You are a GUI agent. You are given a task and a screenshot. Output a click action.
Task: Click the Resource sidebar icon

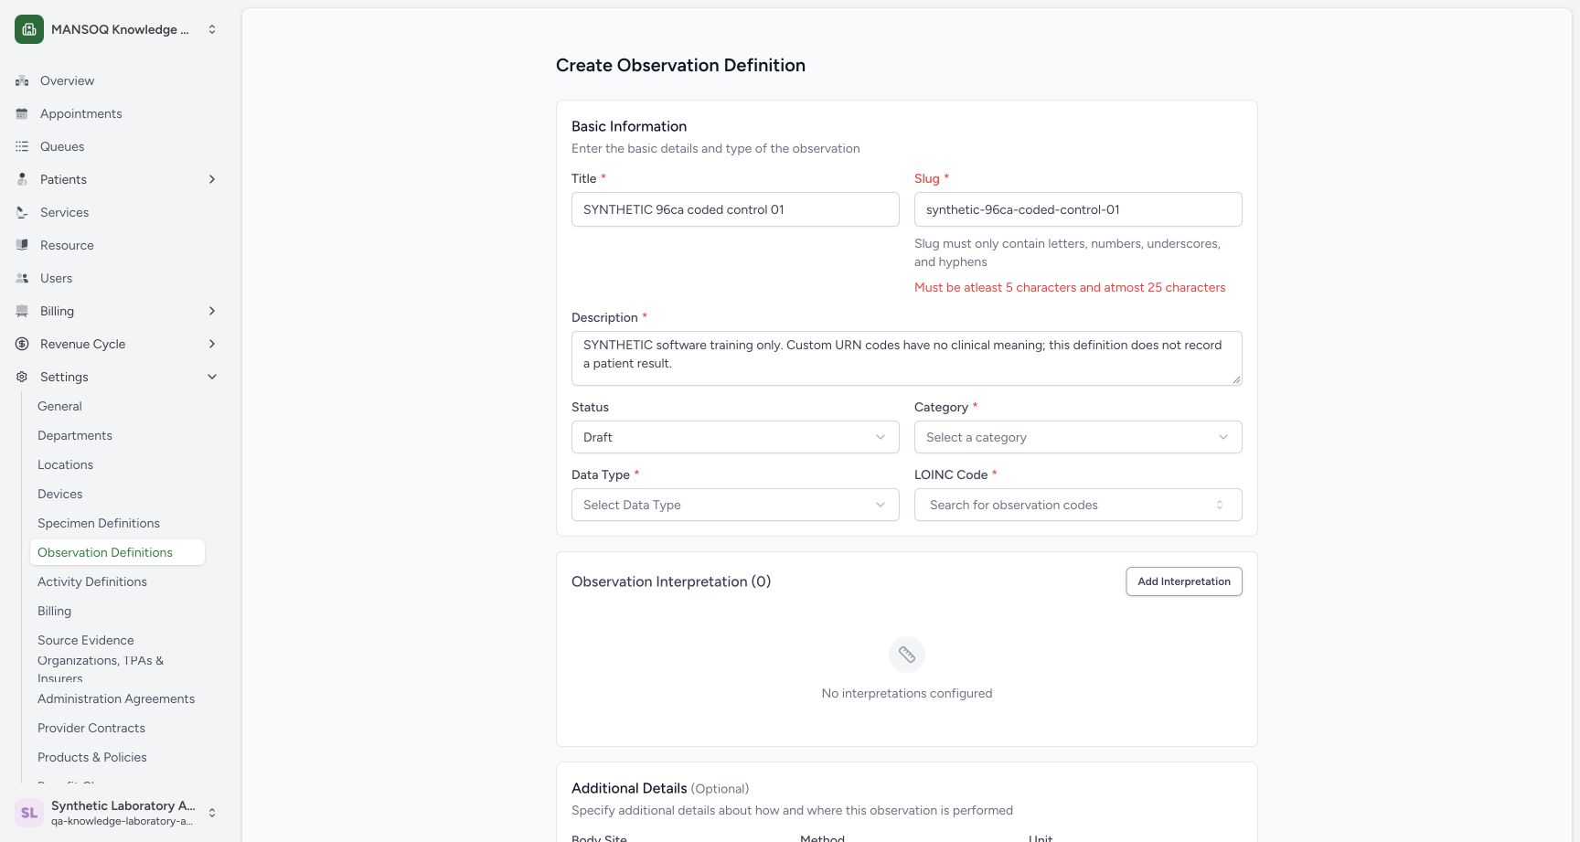22,245
